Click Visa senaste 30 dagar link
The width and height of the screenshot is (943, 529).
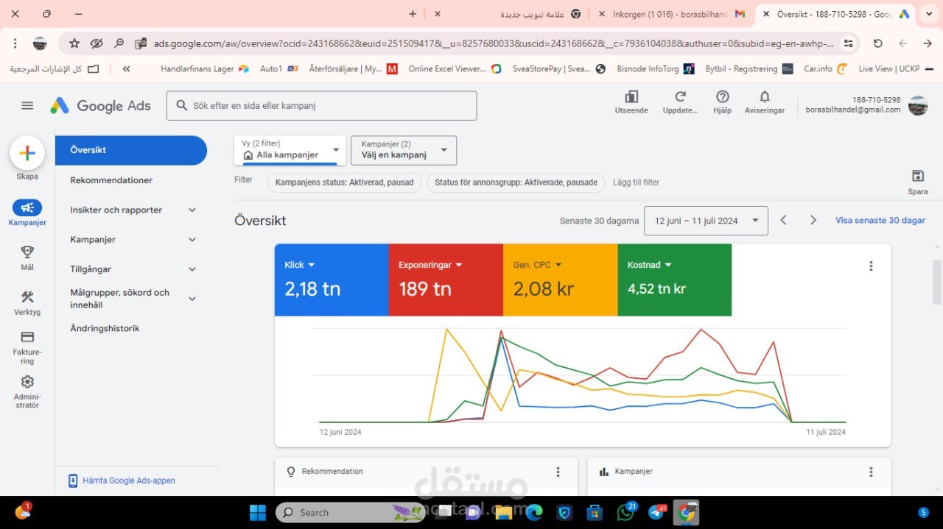click(x=880, y=220)
